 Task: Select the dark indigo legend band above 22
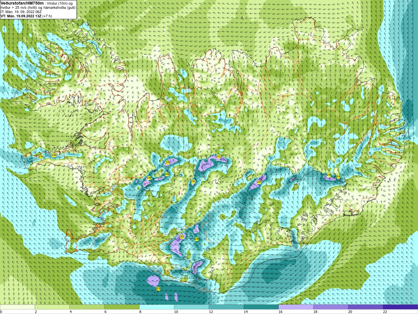point(400,307)
